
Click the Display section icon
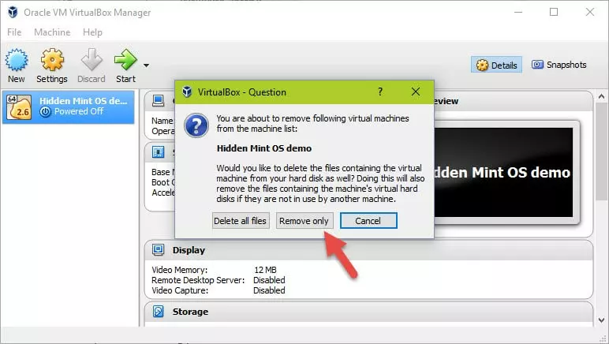click(x=158, y=249)
